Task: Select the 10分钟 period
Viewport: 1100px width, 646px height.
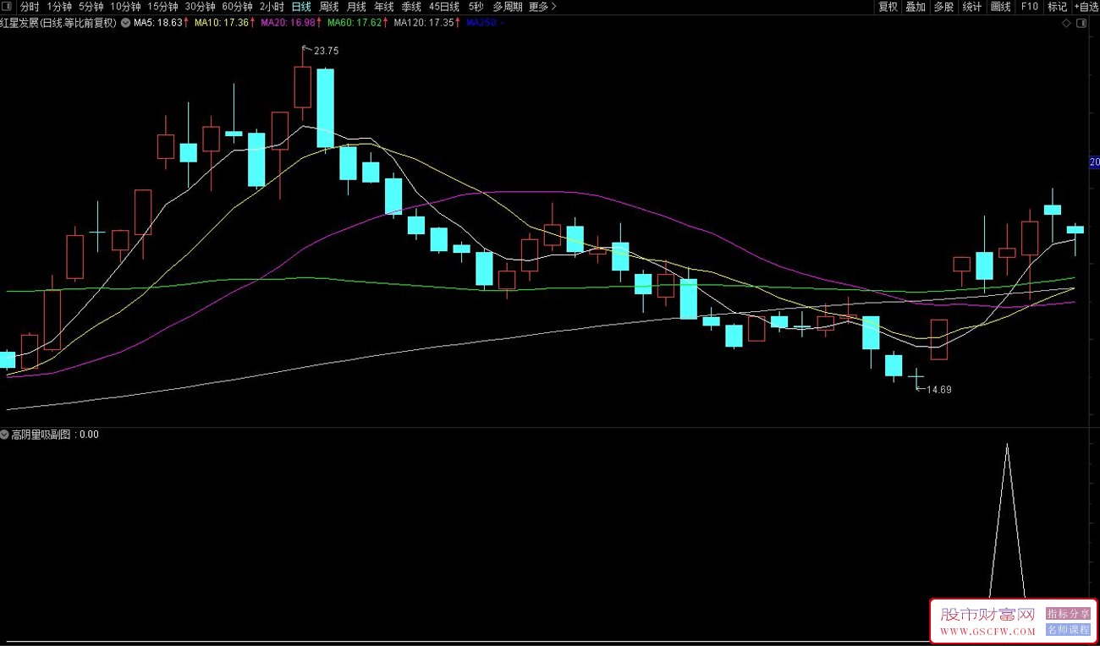Action: [x=125, y=7]
